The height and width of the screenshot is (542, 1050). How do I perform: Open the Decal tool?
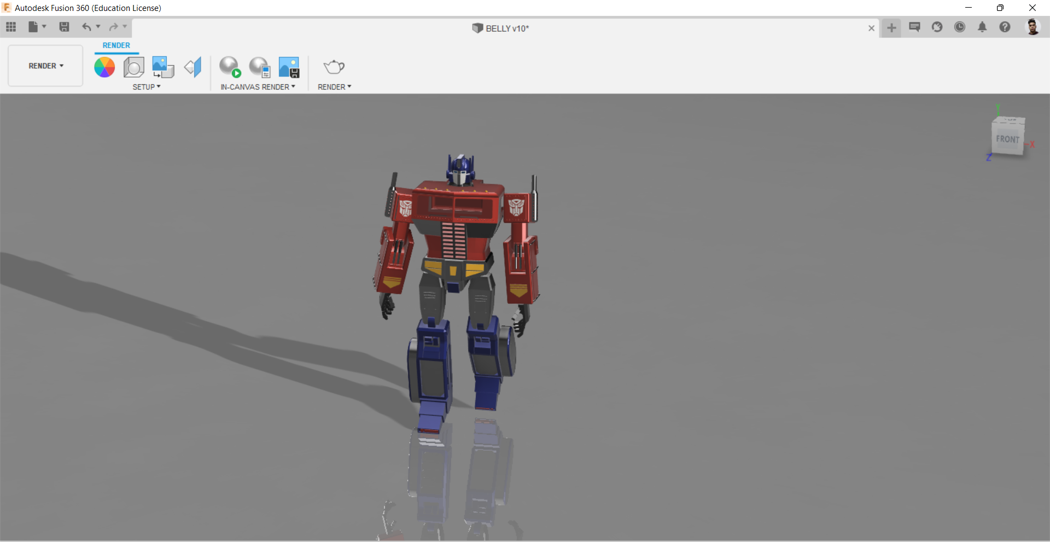coord(163,67)
